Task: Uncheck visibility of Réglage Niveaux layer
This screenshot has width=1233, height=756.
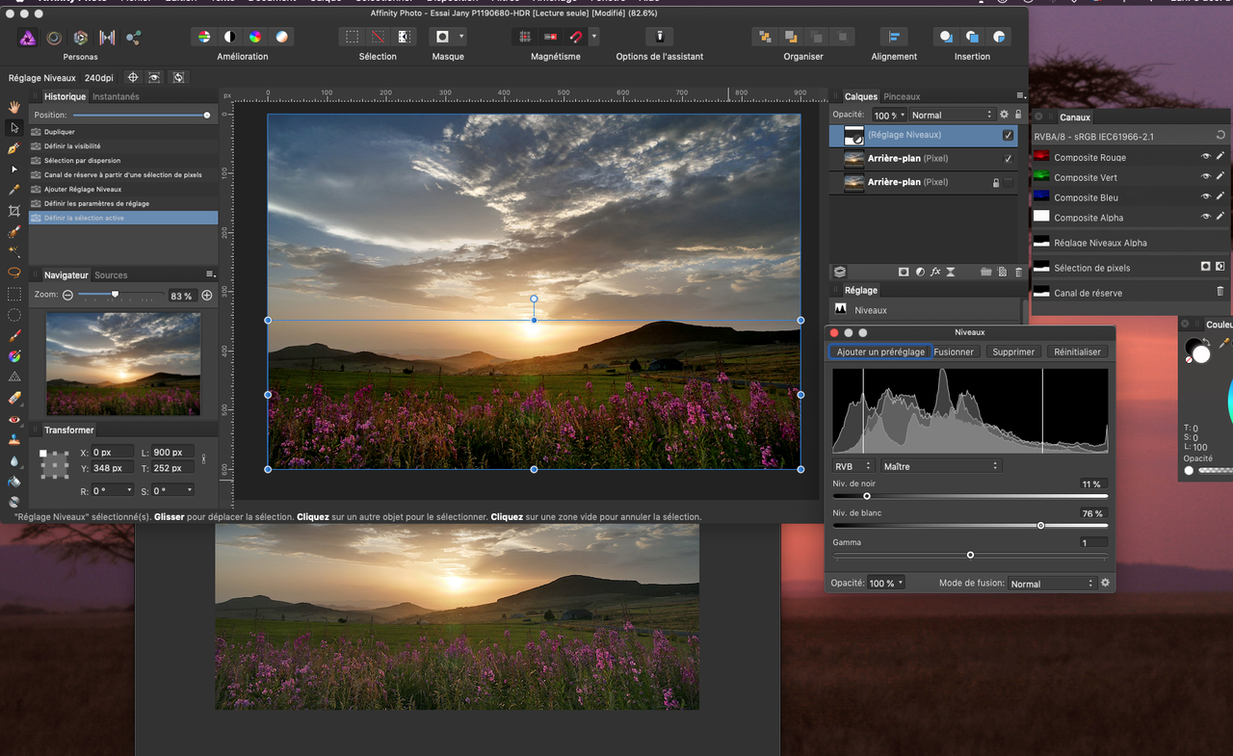Action: pyautogui.click(x=1008, y=136)
